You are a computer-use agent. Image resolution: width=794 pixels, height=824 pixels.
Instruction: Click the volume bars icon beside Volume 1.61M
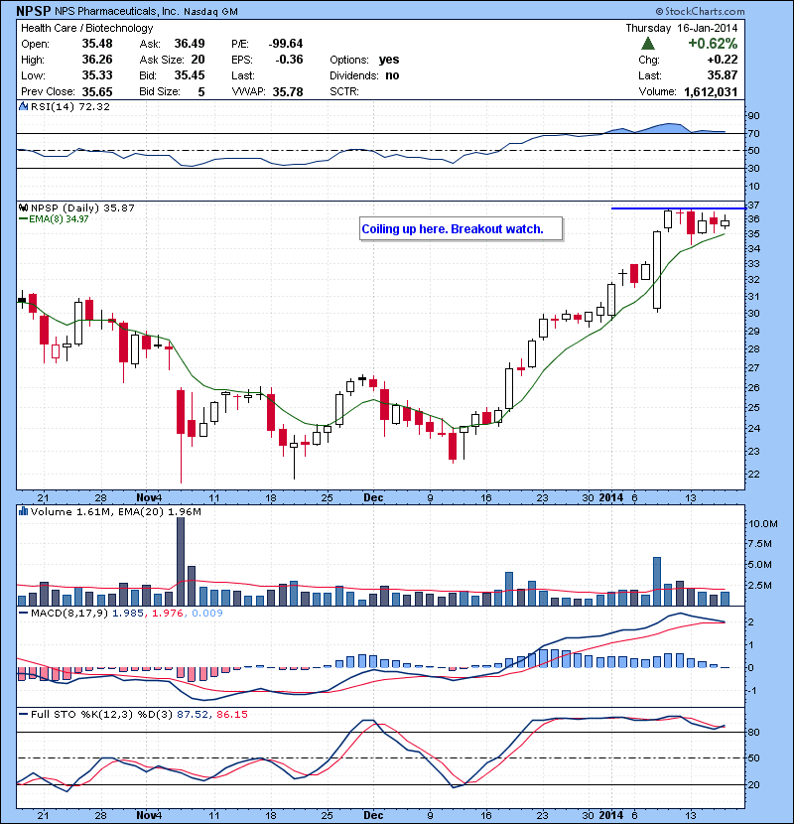point(23,511)
